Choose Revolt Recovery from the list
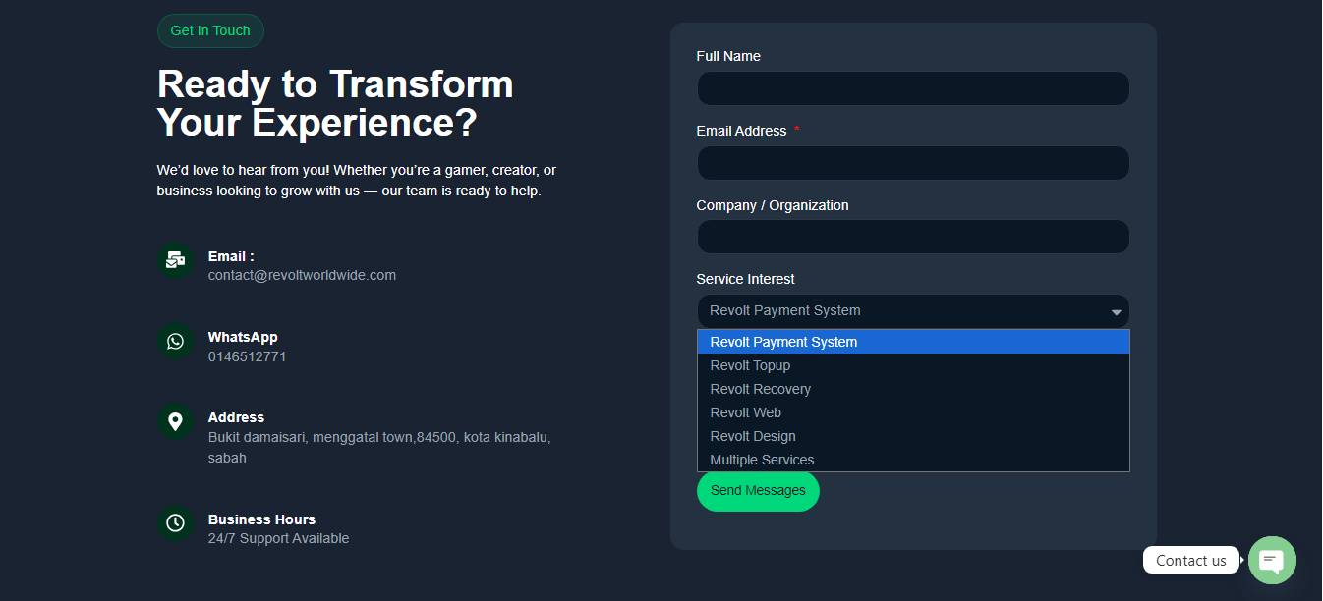This screenshot has width=1323, height=601. [913, 389]
